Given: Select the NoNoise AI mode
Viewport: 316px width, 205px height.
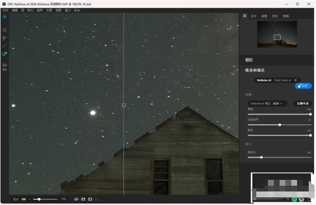Looking at the screenshot, I should pos(264,80).
